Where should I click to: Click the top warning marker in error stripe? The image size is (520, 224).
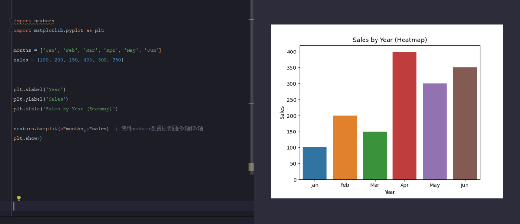tap(251, 20)
